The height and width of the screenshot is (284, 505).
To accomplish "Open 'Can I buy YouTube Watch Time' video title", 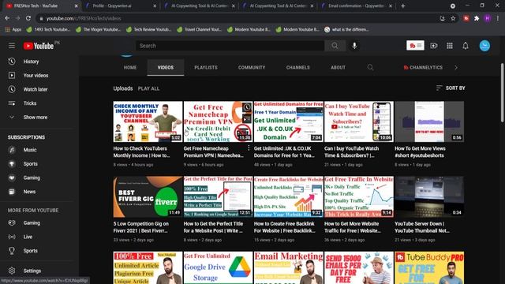I will 352,152.
